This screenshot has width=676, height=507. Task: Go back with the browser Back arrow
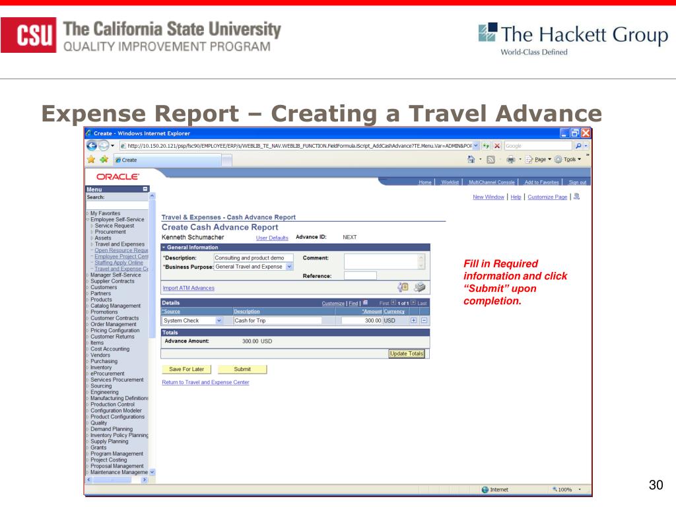(x=91, y=146)
